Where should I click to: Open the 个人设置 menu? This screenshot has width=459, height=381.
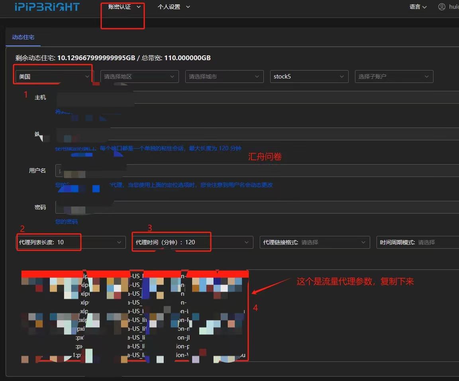pyautogui.click(x=174, y=7)
